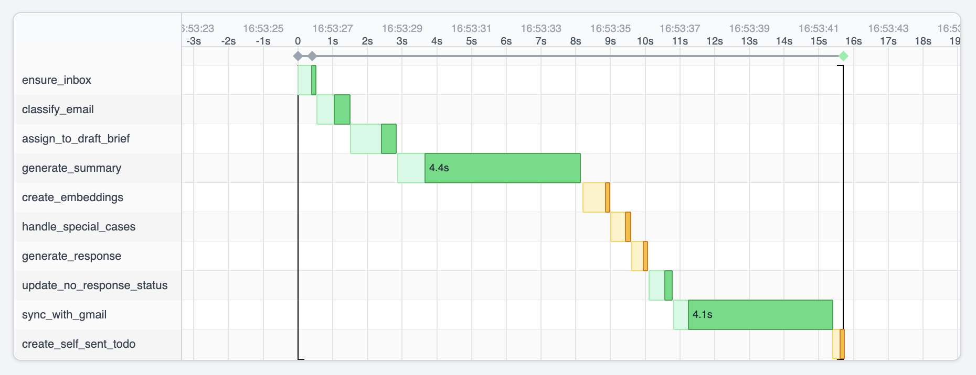
Task: Select the create_embeddings row label
Action: click(72, 197)
